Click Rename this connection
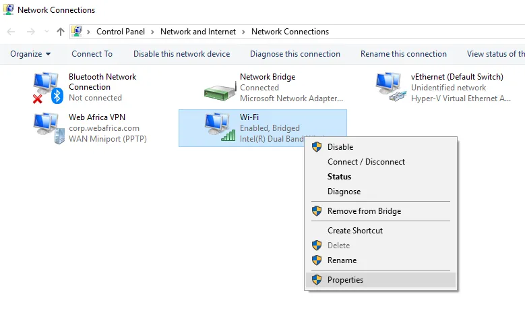525x313 pixels. (404, 54)
